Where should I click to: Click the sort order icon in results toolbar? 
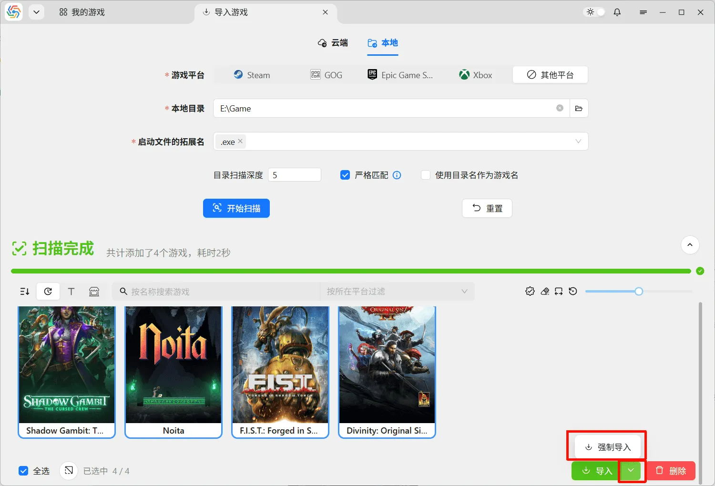tap(25, 292)
